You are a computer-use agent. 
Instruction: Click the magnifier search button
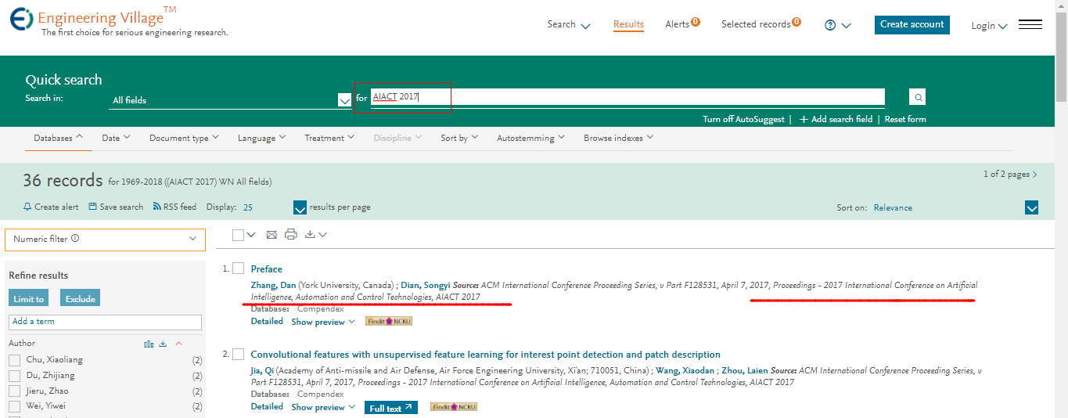pyautogui.click(x=918, y=97)
